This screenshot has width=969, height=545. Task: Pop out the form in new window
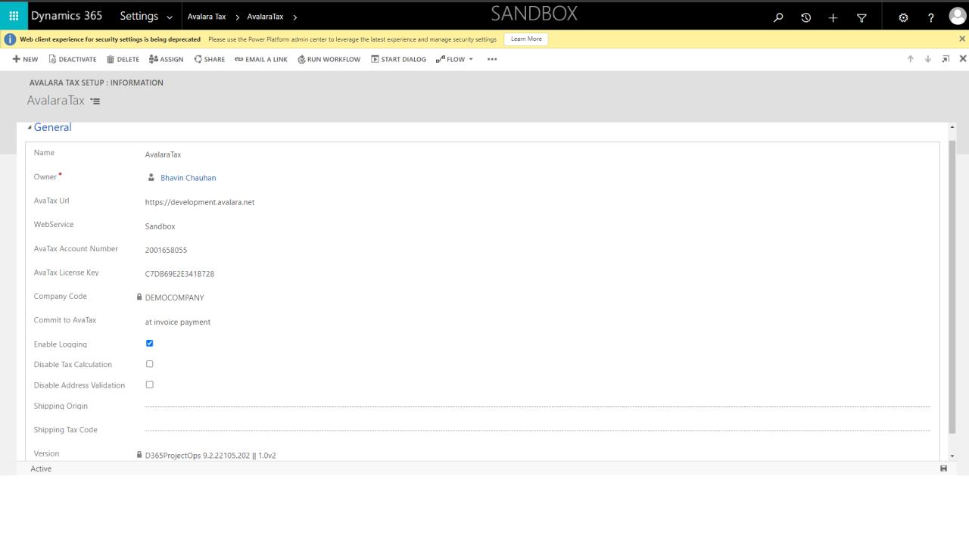(x=946, y=59)
